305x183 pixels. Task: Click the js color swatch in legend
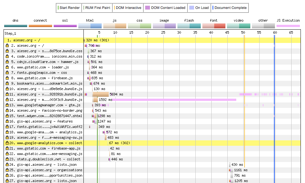click(x=115, y=26)
